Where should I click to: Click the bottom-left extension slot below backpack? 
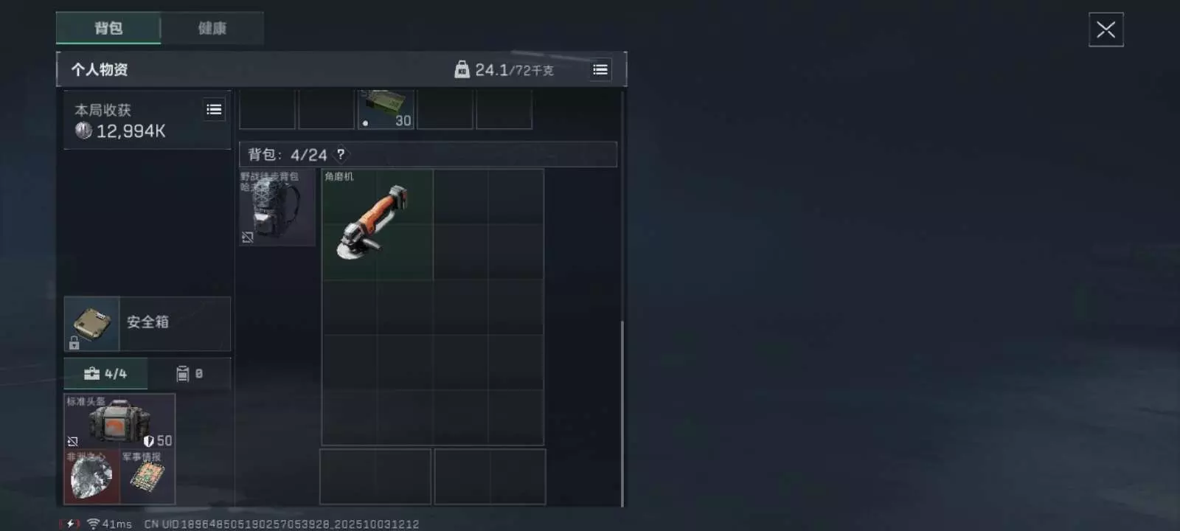[375, 476]
